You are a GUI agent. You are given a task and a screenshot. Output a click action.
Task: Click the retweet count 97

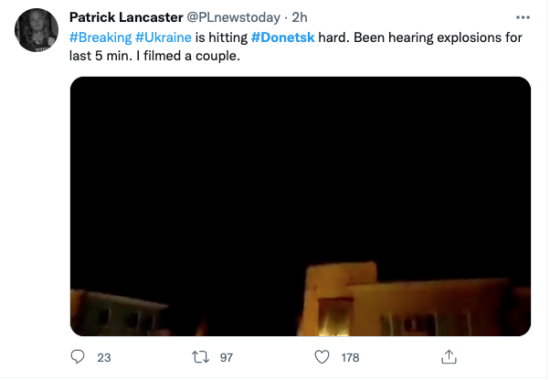click(227, 358)
